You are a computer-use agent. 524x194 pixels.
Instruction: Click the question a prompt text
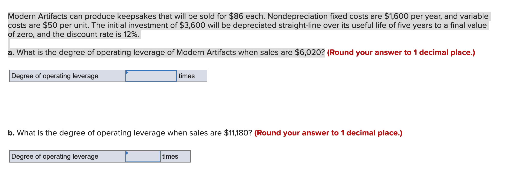[x=165, y=52]
